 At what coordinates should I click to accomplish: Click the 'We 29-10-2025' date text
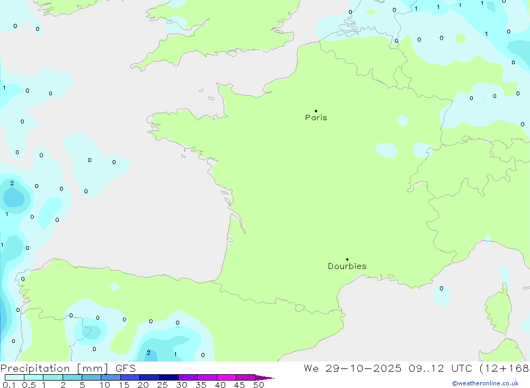click(352, 368)
